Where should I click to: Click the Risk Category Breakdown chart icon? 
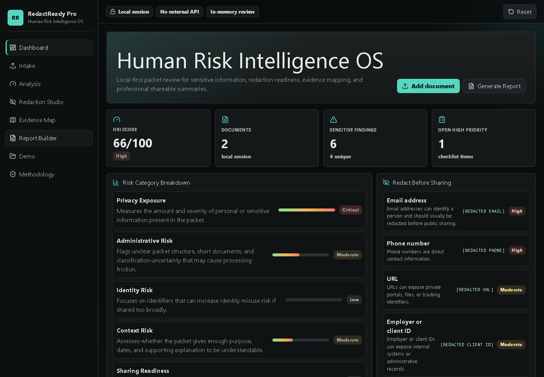coord(116,182)
